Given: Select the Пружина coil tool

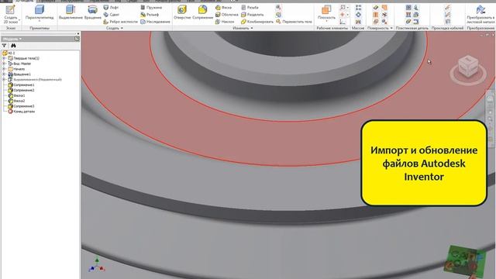Looking at the screenshot, I should [x=151, y=7].
